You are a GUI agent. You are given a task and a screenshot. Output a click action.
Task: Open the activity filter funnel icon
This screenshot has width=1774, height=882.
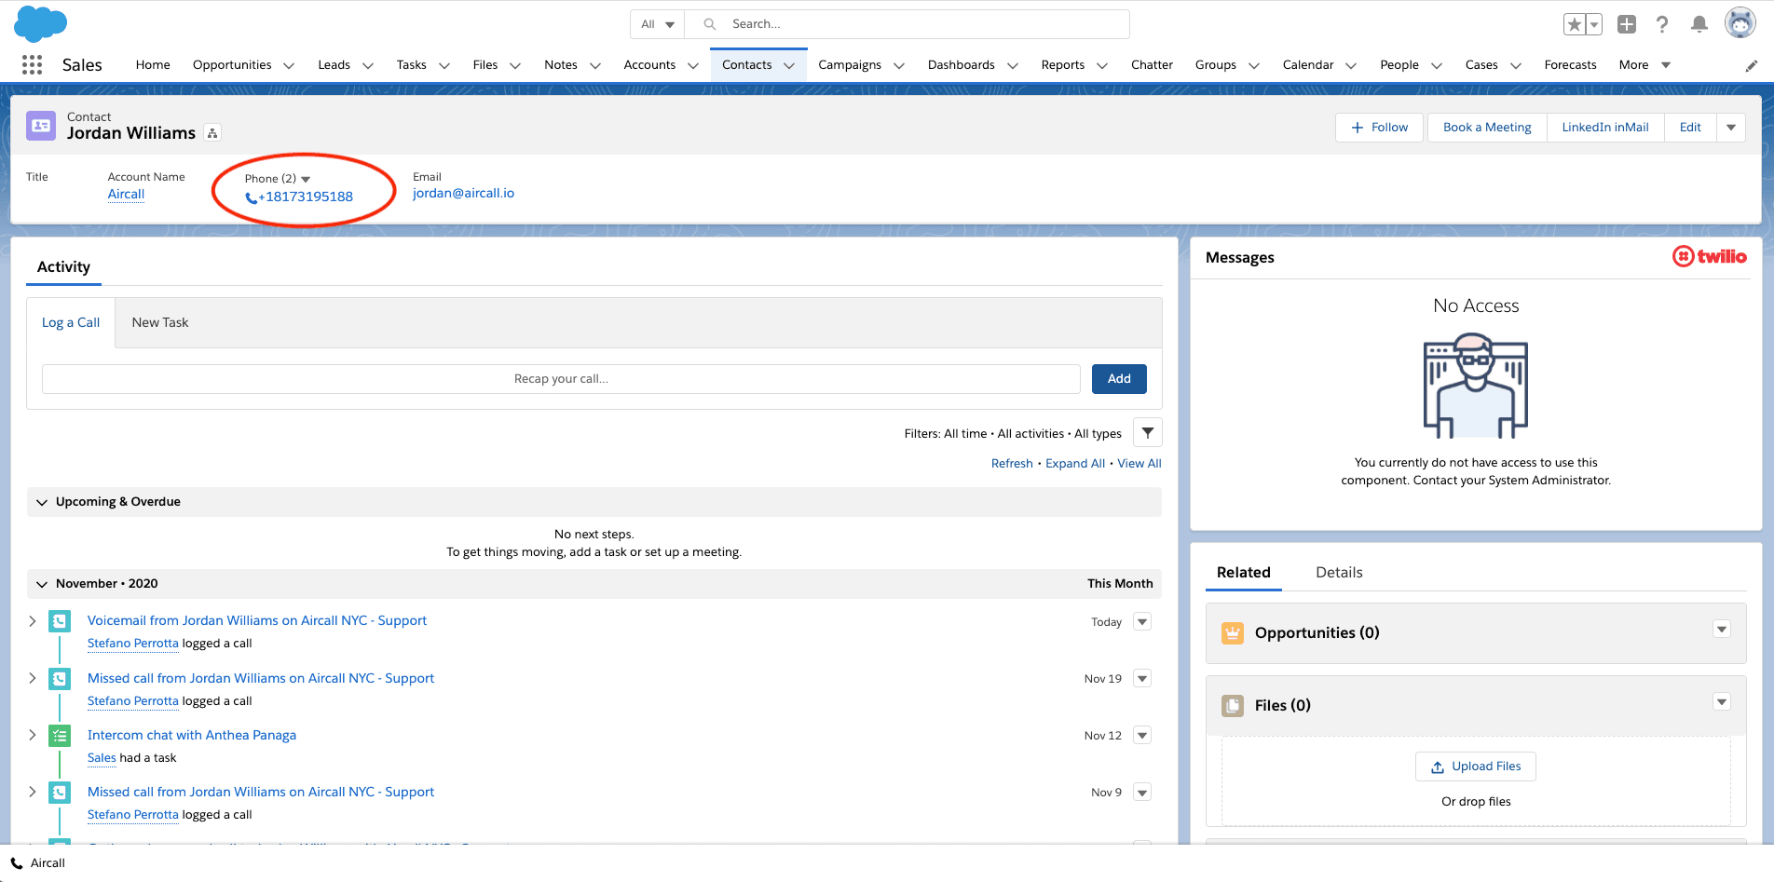click(x=1147, y=433)
